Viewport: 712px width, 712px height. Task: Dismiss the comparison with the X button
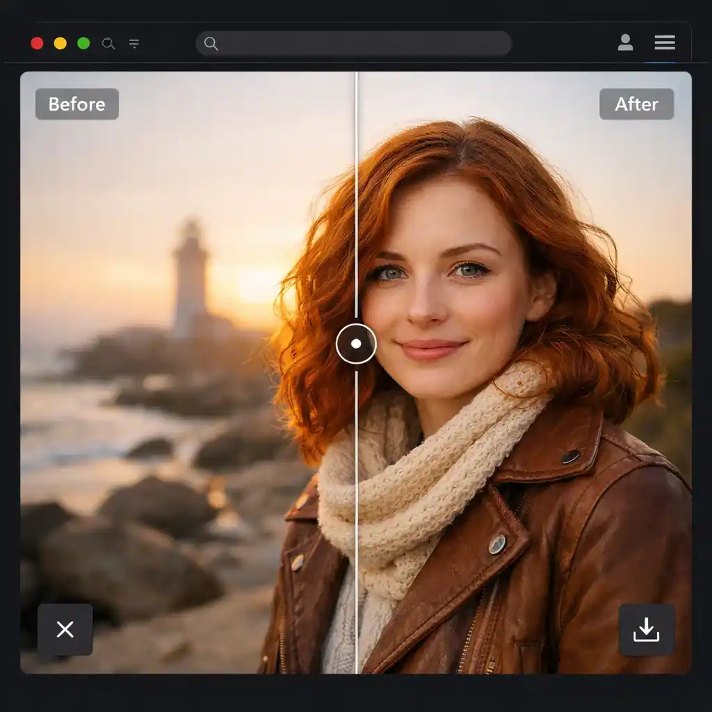coord(65,629)
